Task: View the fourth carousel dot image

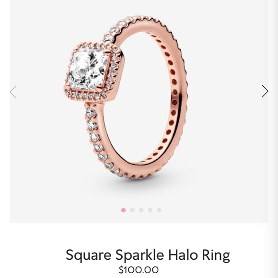Action: coord(150,210)
